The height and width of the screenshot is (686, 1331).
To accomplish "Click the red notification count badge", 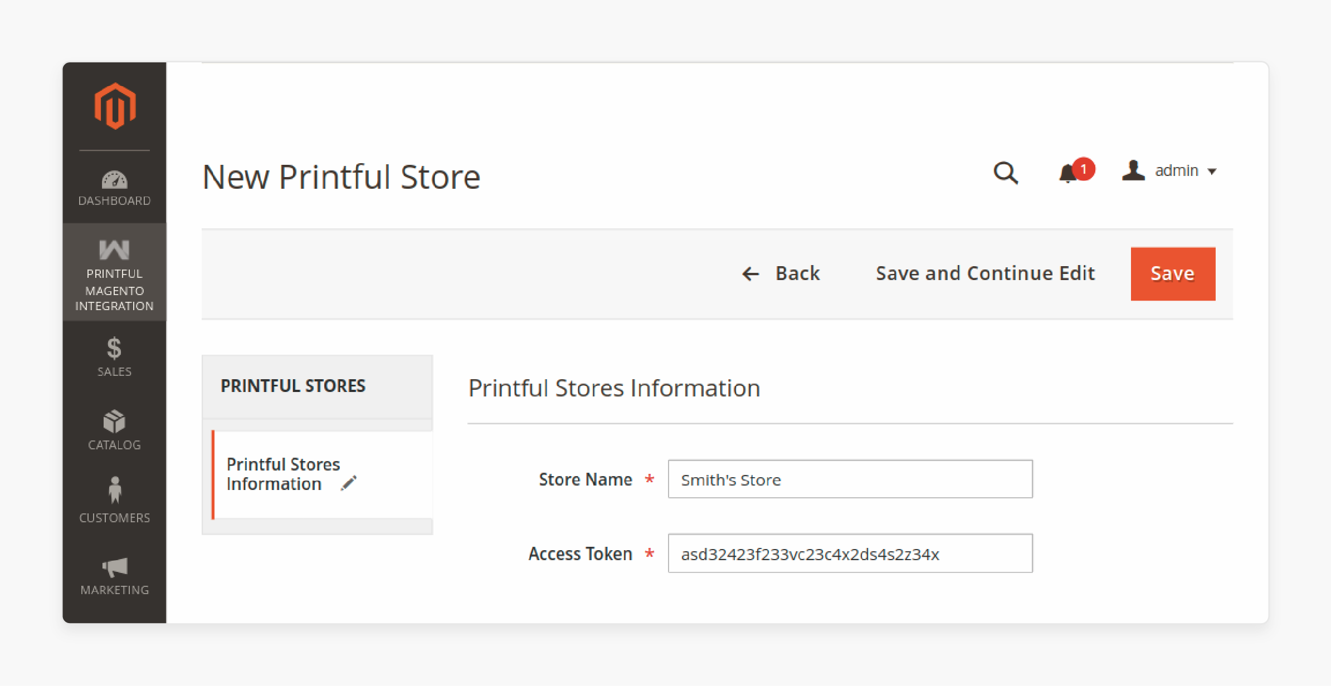I will (x=1084, y=169).
